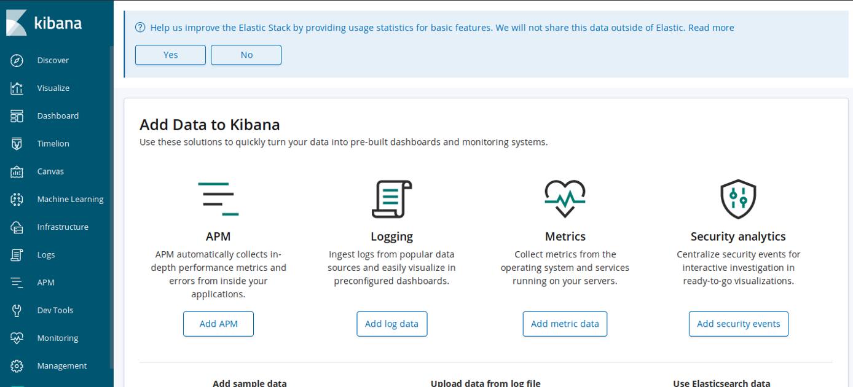Image resolution: width=853 pixels, height=387 pixels.
Task: Decline usage statistics with No
Action: (x=246, y=55)
